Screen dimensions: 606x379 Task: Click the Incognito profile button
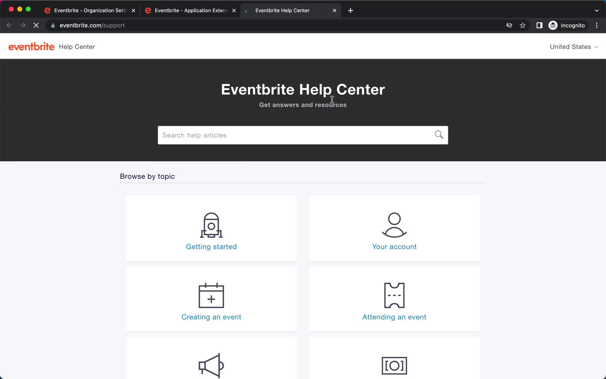[x=566, y=25]
